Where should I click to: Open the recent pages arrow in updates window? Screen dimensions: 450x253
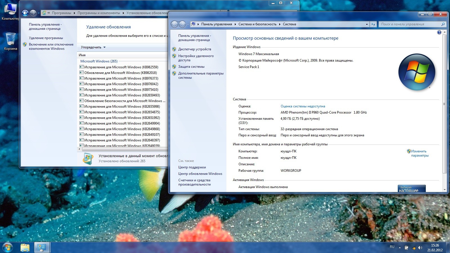pyautogui.click(x=39, y=13)
